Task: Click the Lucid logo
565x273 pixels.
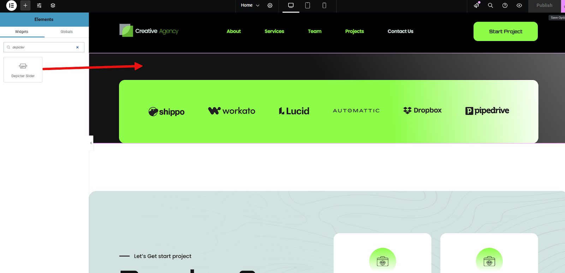Action: point(294,111)
